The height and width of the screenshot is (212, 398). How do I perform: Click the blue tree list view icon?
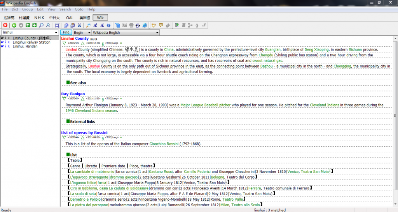pos(117,25)
